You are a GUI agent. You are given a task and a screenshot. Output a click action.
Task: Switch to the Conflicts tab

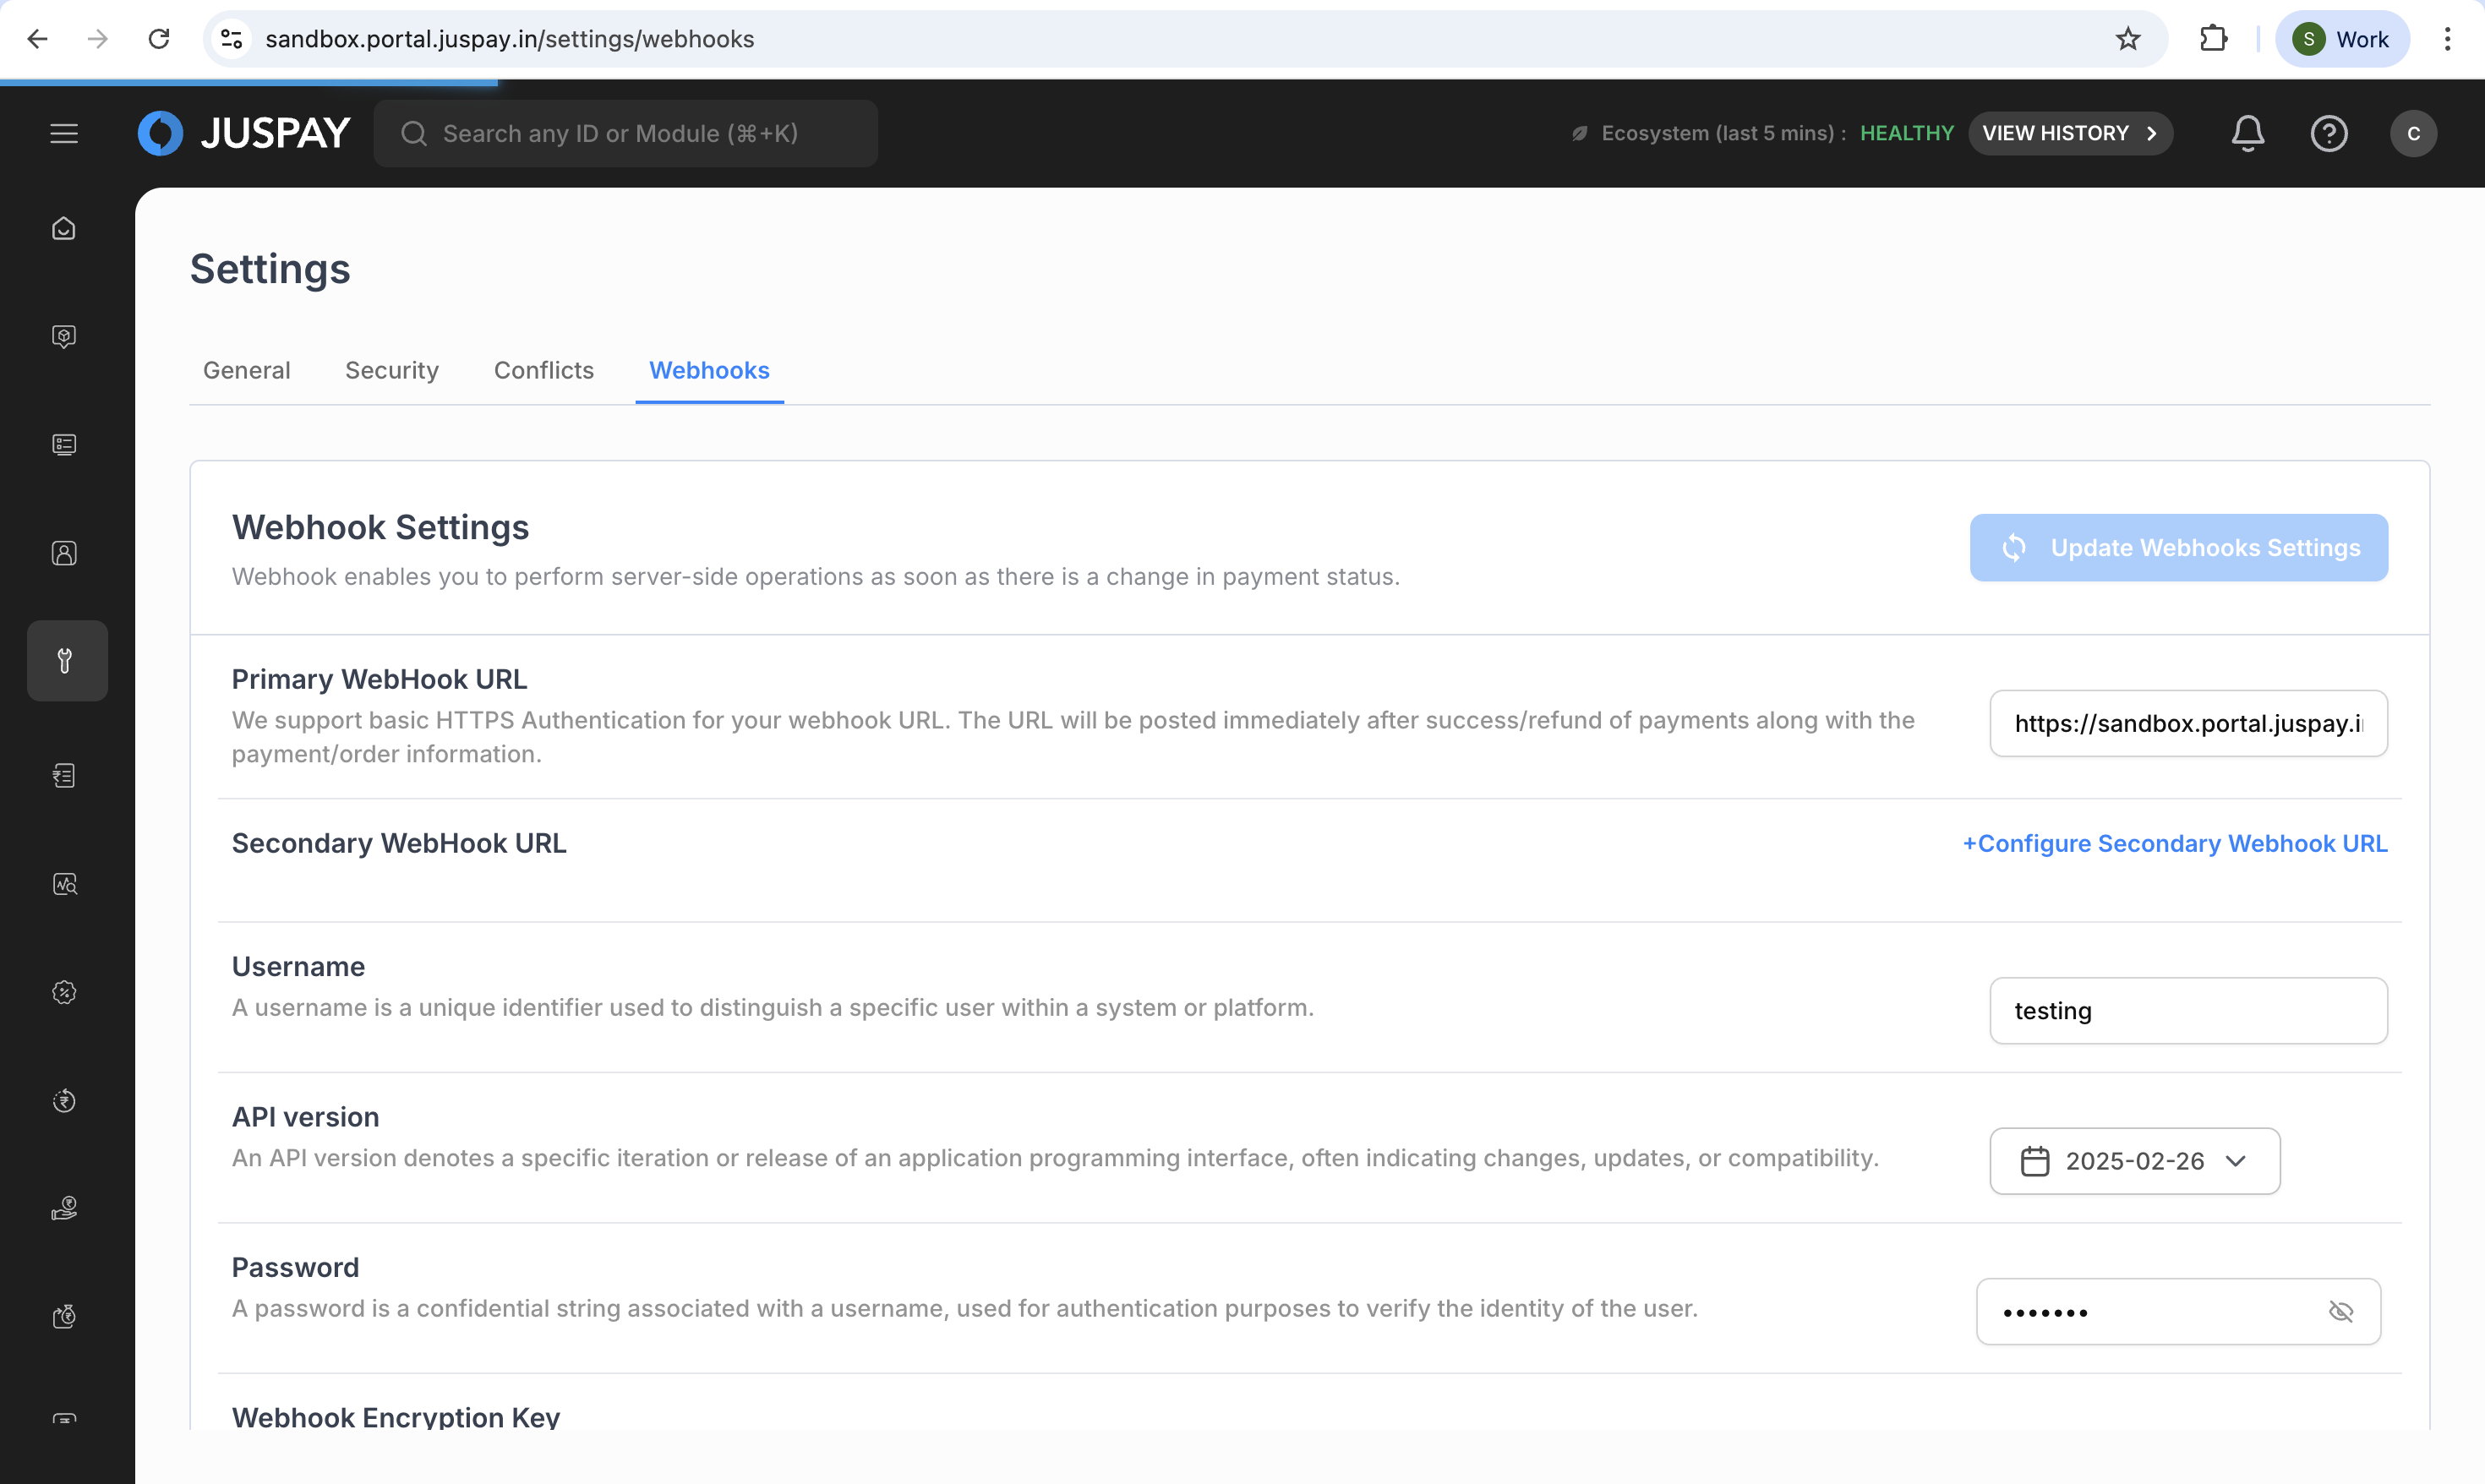pyautogui.click(x=543, y=370)
